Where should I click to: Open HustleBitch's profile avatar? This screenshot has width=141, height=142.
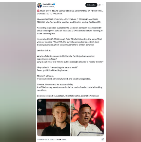pyautogui.click(x=39, y=5)
